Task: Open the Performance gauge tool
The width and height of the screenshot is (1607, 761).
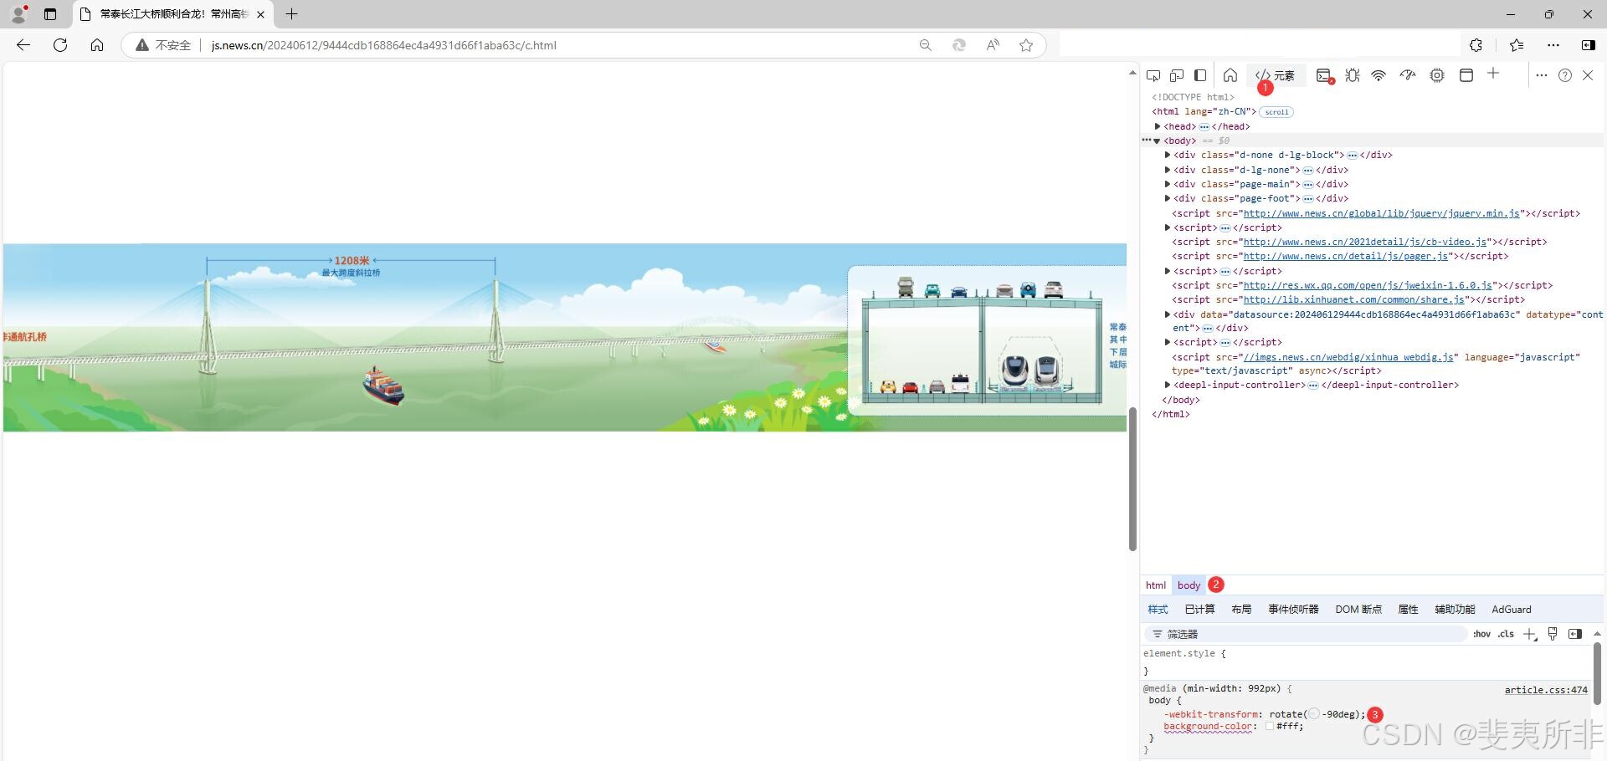Action: click(x=1408, y=75)
